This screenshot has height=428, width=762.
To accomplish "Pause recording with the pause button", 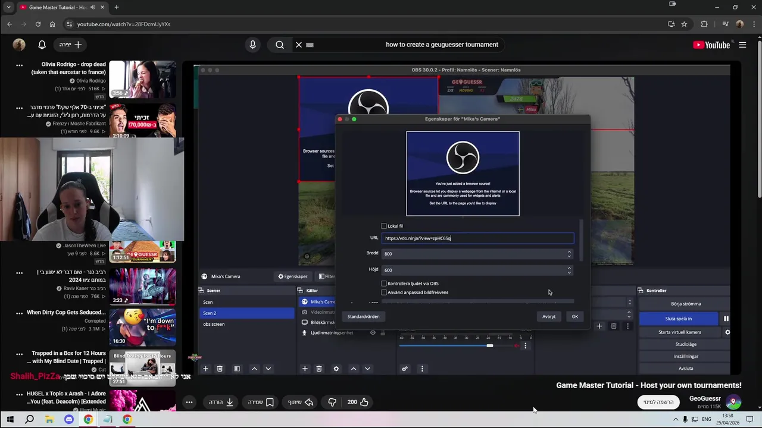I will coord(726,319).
